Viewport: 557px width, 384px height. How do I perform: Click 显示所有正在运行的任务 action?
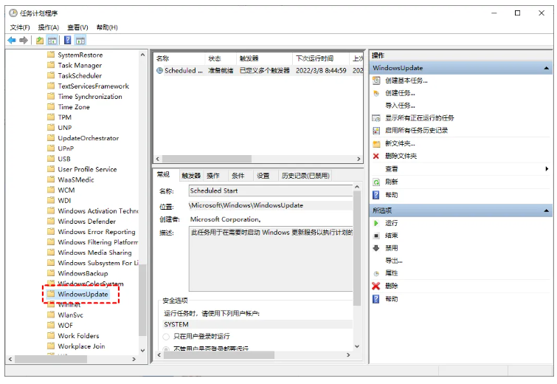click(x=420, y=118)
